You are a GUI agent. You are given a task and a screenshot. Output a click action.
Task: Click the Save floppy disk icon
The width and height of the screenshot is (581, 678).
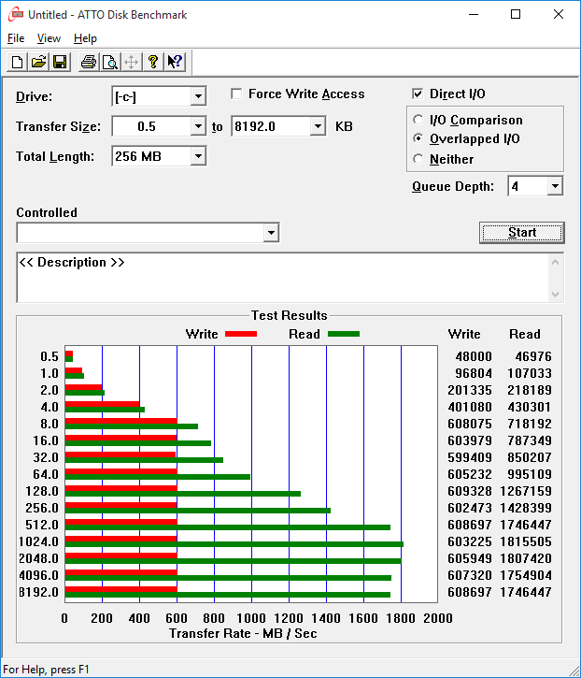pos(60,62)
